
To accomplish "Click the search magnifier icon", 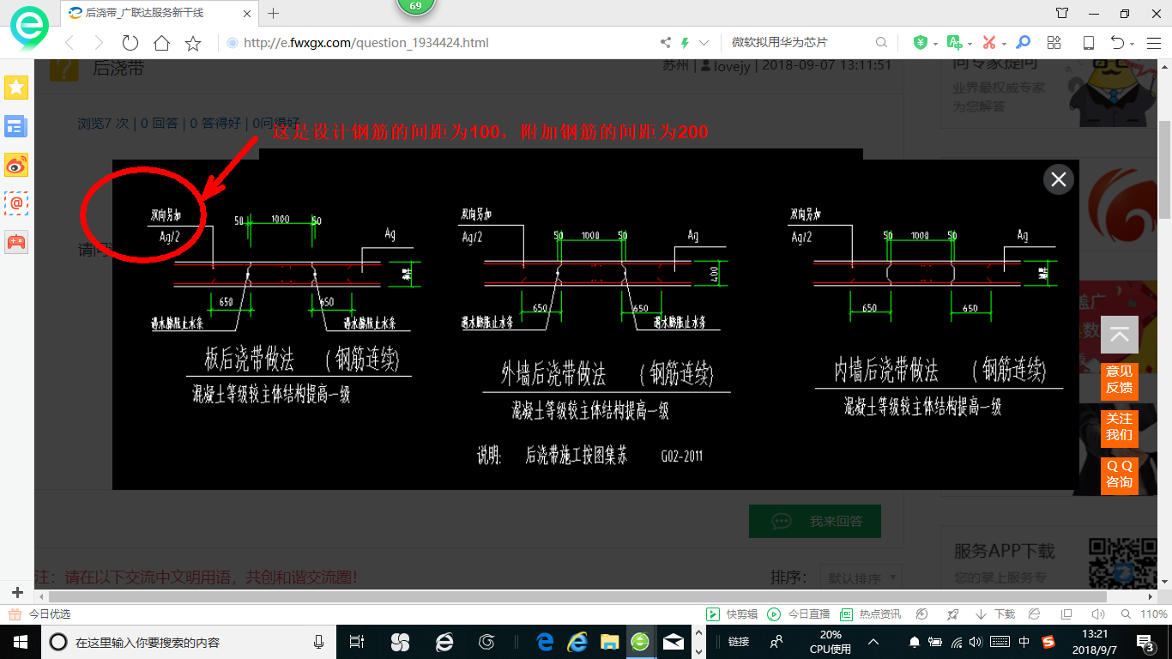I will click(881, 43).
